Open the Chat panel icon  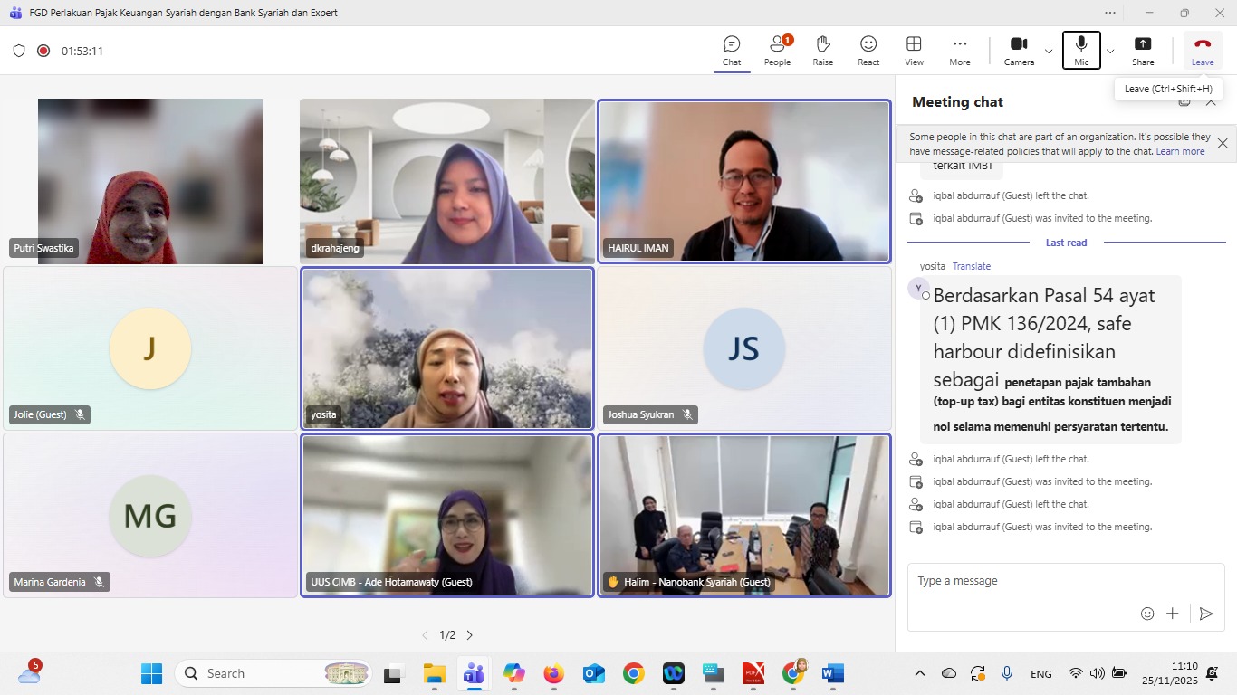point(732,51)
